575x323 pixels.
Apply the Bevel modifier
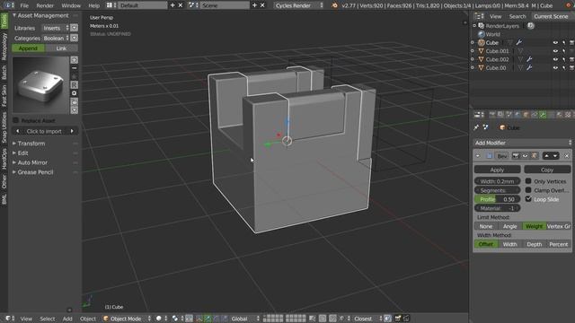pyautogui.click(x=497, y=170)
